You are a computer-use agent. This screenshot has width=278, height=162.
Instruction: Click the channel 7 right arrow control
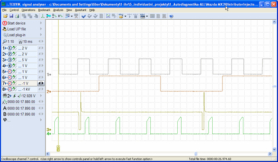pos(43,83)
